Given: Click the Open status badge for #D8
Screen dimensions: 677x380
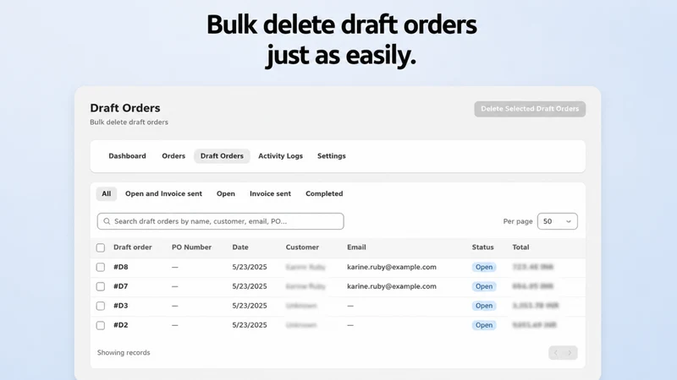Looking at the screenshot, I should pyautogui.click(x=484, y=267).
